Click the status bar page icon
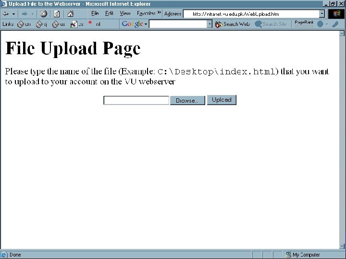 pos(4,255)
